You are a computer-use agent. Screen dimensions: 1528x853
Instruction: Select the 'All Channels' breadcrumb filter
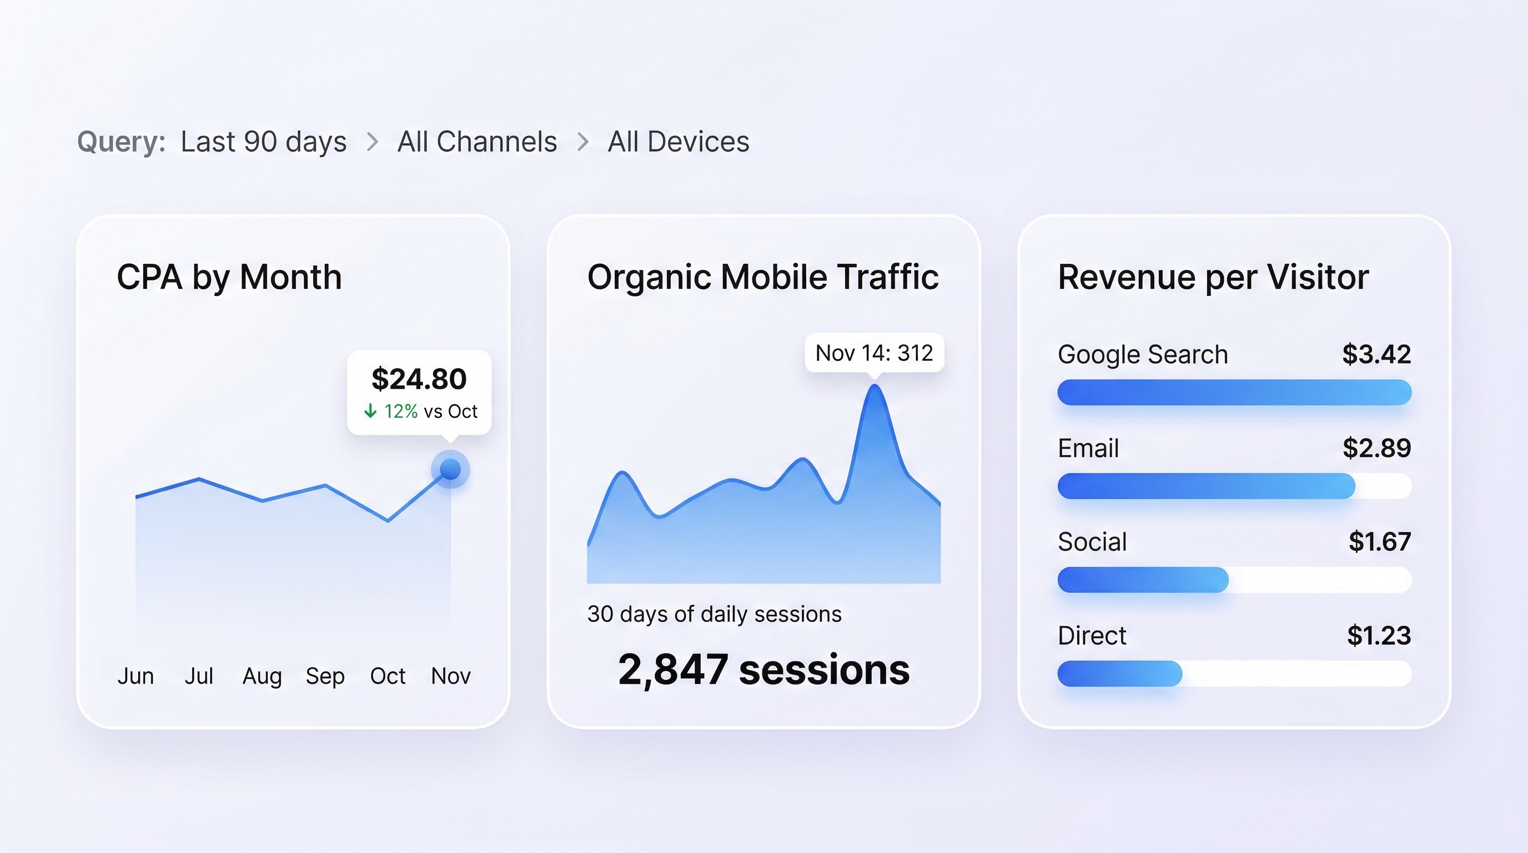[x=477, y=142]
